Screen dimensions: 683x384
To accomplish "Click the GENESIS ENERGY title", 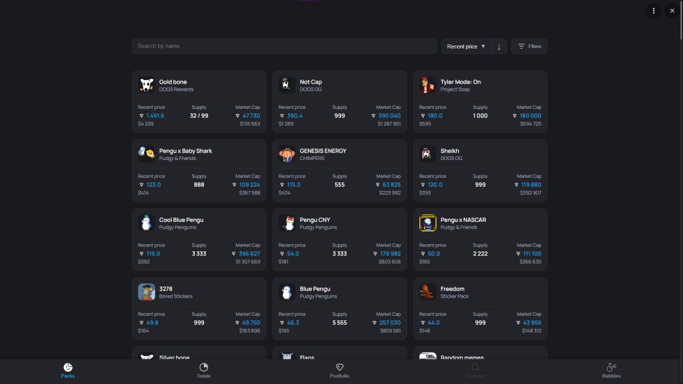I will click(x=323, y=151).
